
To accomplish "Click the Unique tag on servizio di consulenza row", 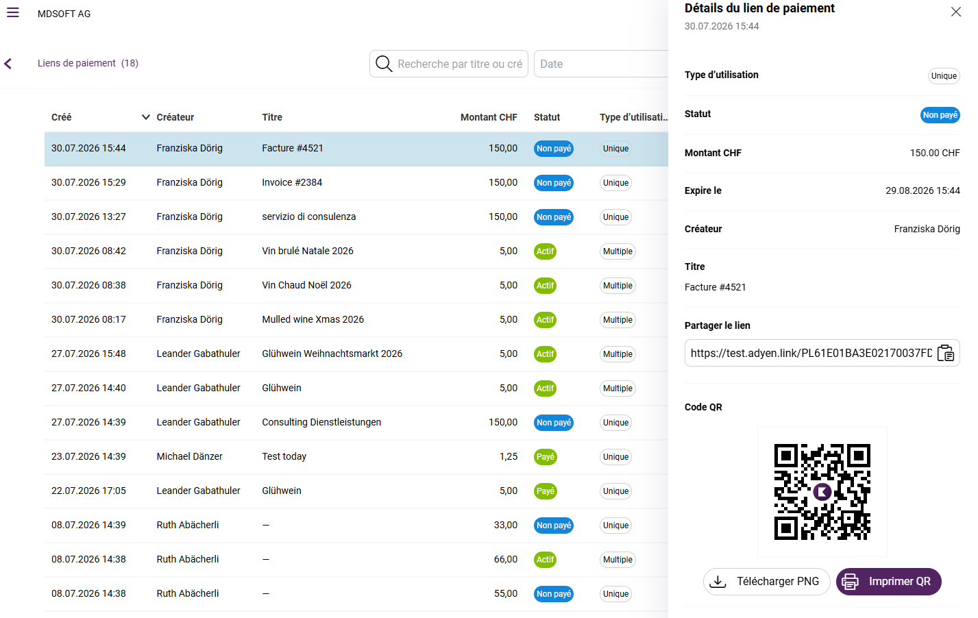I will pyautogui.click(x=615, y=217).
